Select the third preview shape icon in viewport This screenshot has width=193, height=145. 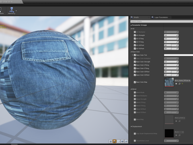tap(118, 141)
